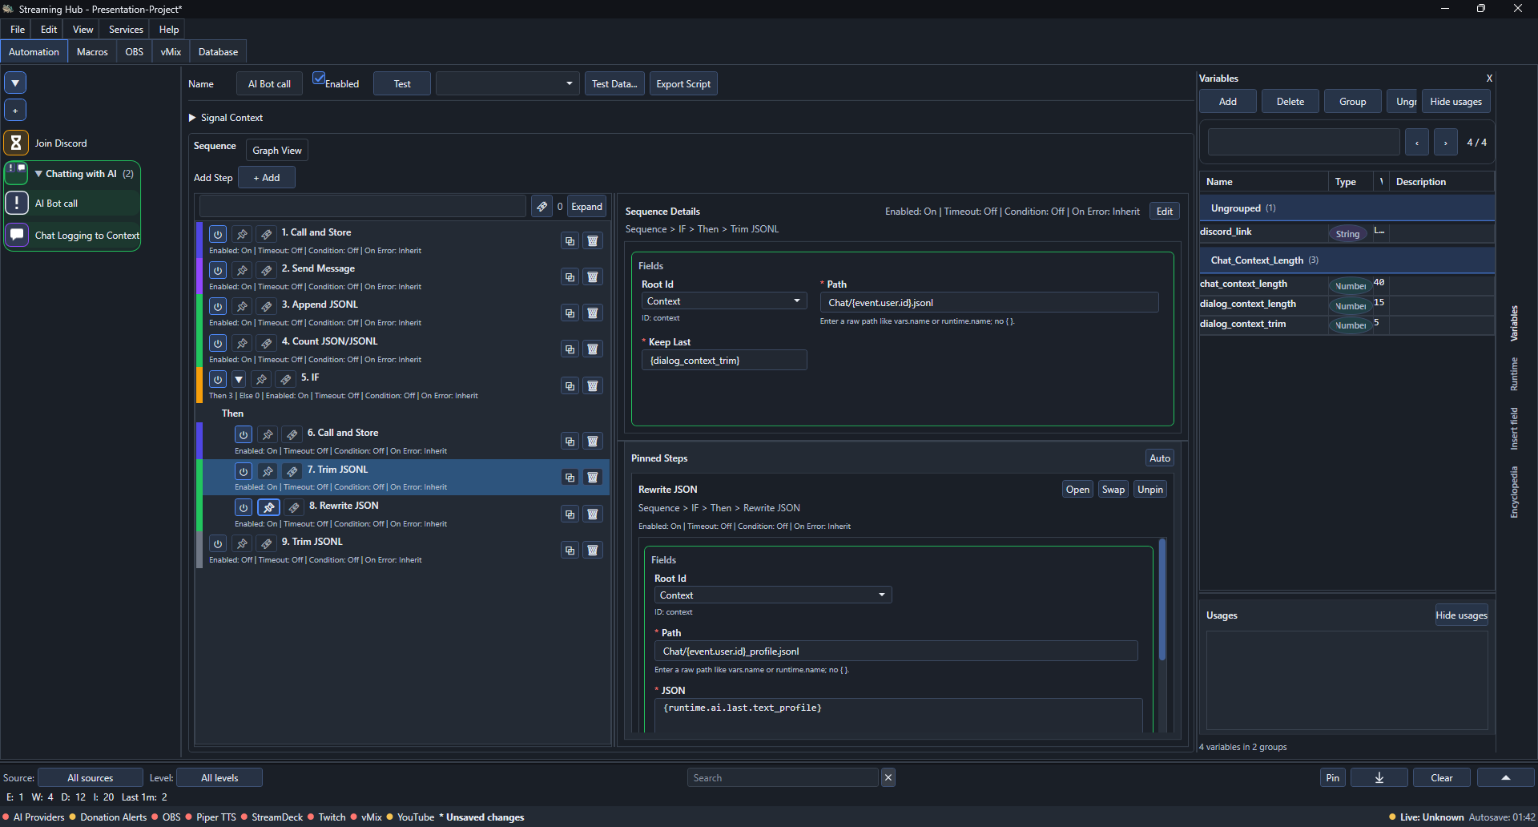Disable the Append JSONL step

[218, 307]
